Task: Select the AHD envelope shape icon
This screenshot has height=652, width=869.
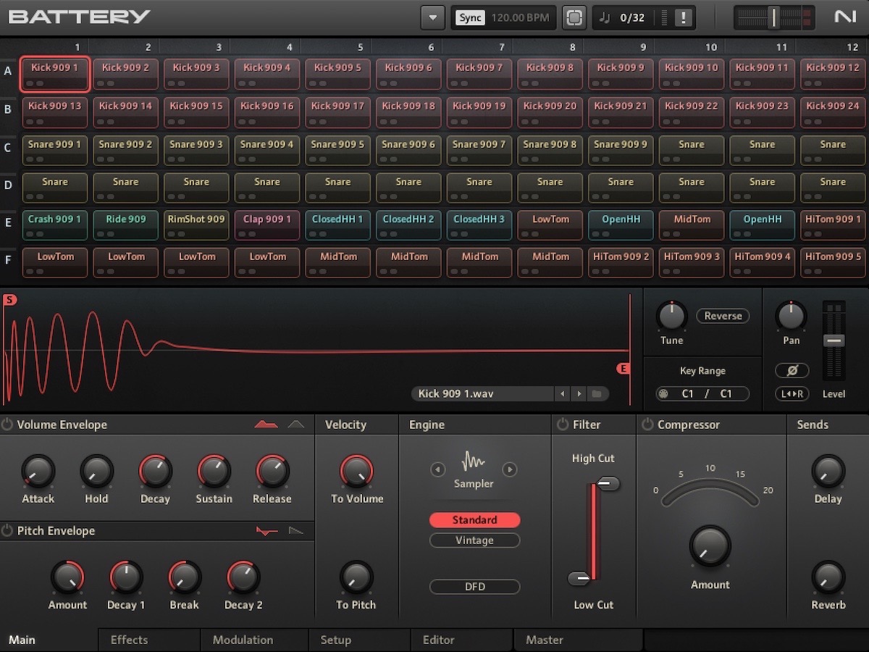Action: [x=296, y=425]
